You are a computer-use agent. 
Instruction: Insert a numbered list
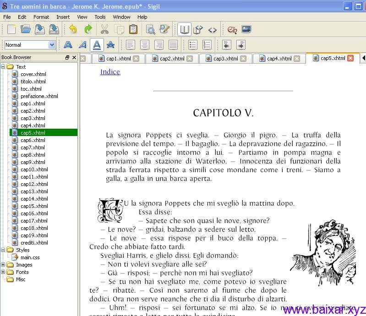207,44
